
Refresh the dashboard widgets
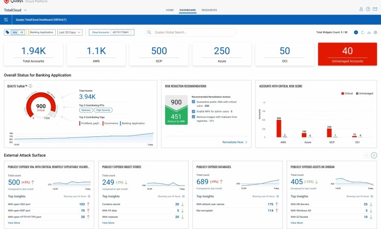tap(362, 32)
